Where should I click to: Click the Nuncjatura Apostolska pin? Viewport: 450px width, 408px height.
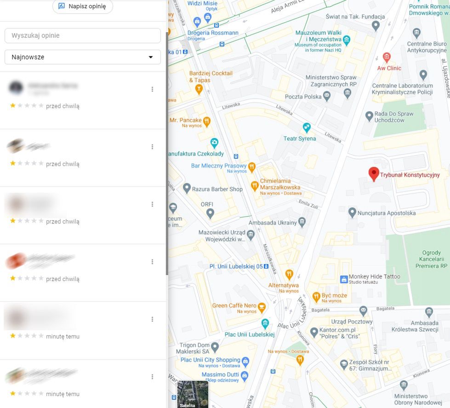coord(352,213)
